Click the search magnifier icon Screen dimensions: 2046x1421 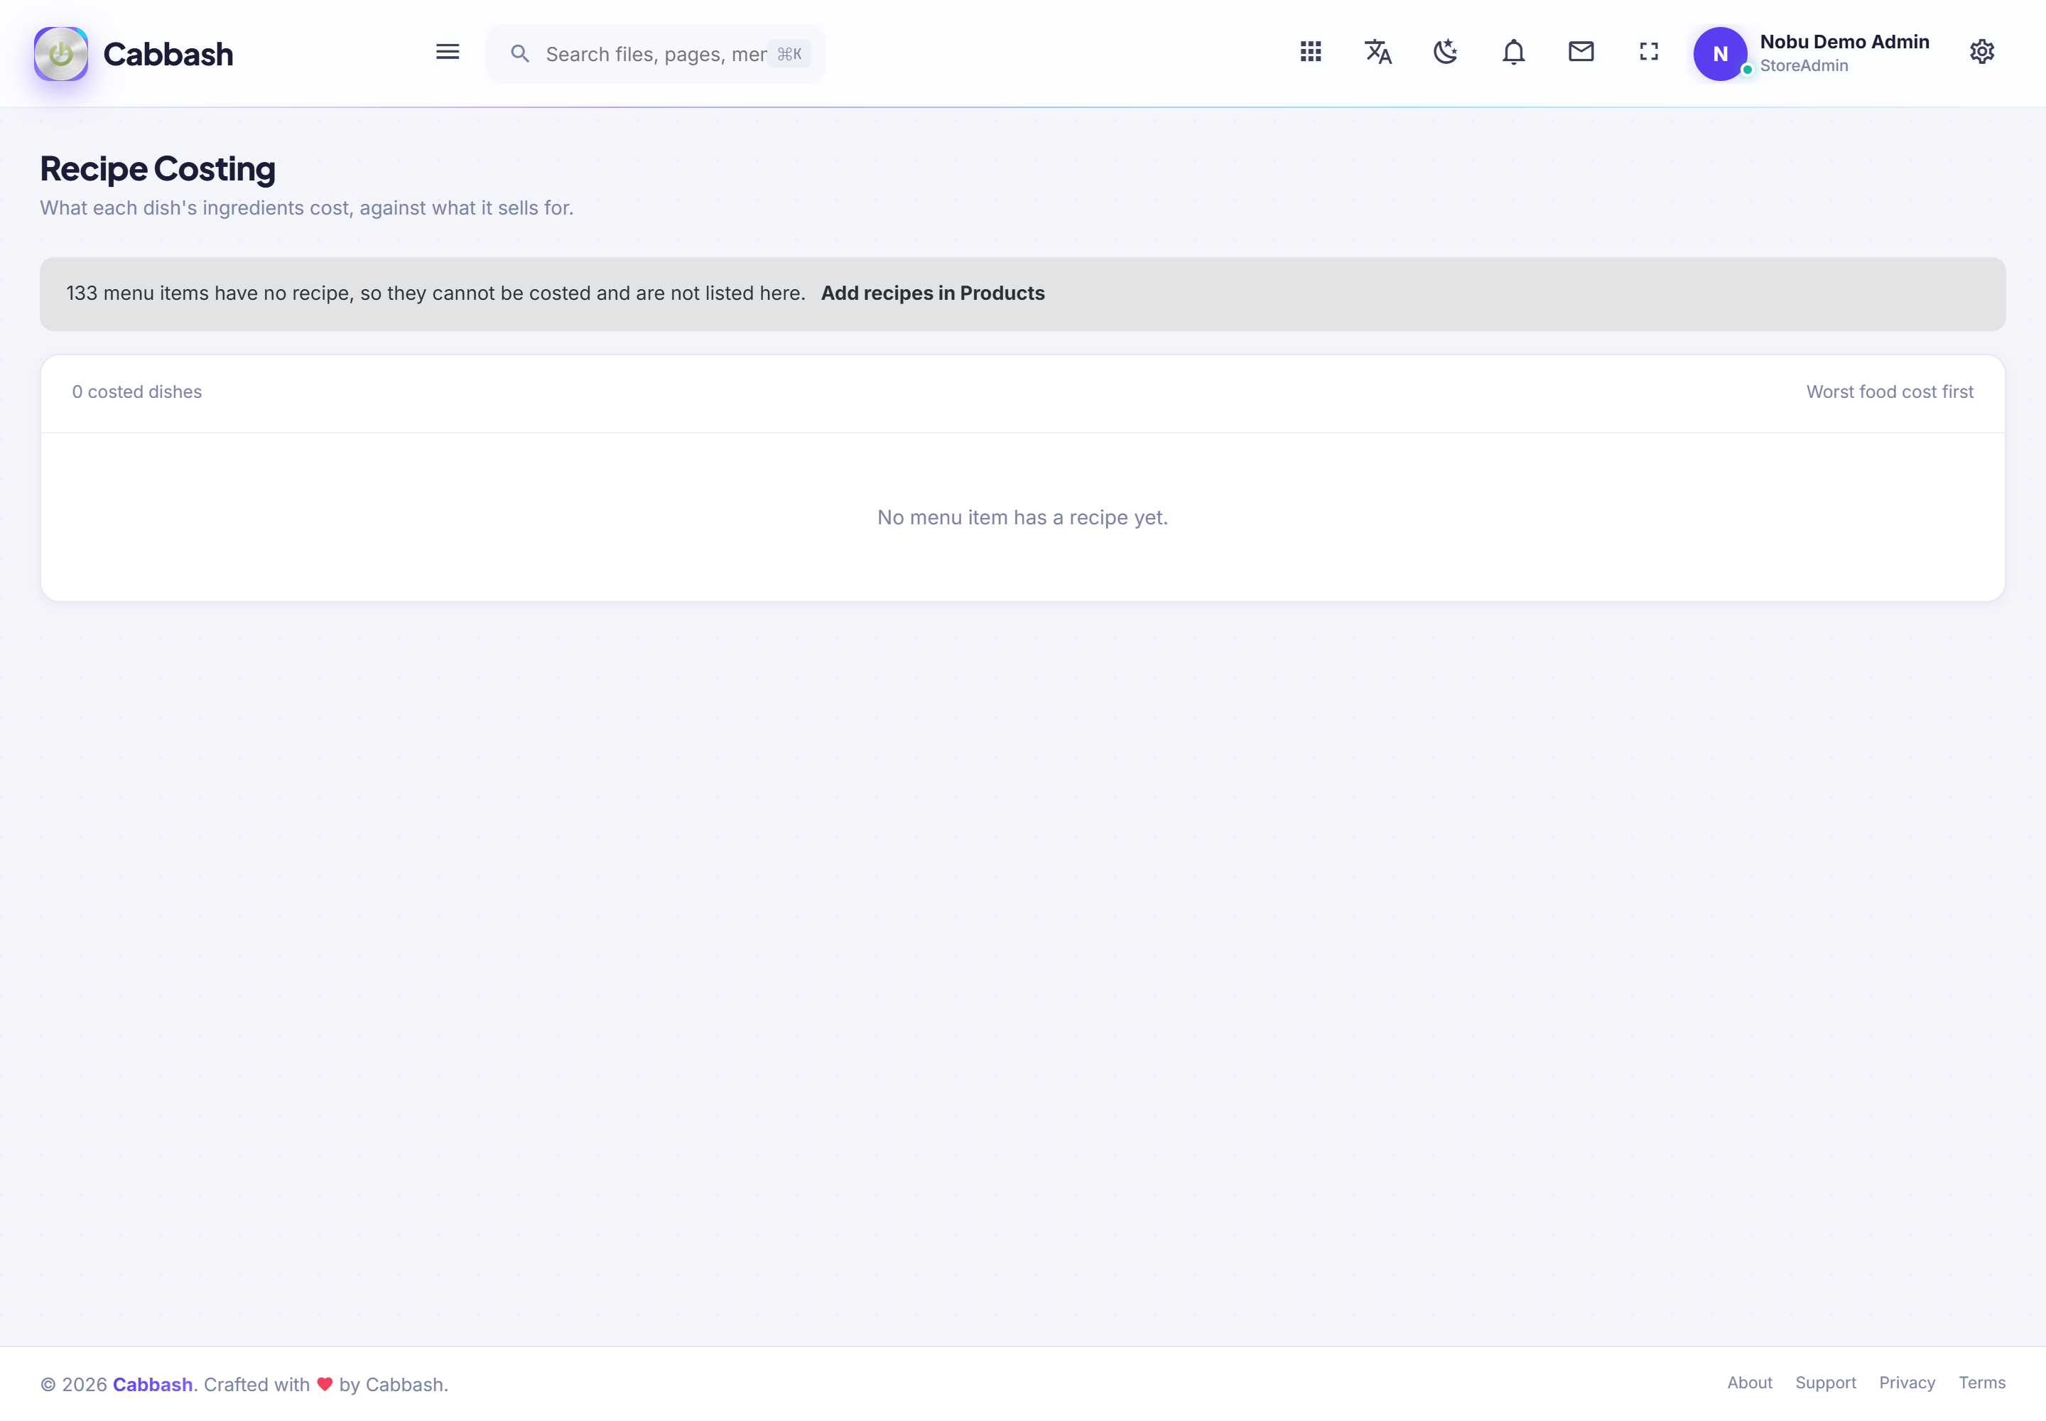pos(520,54)
